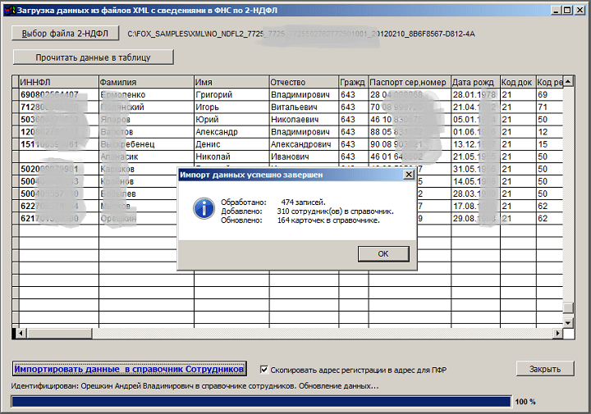Click the table scroll down arrow

click(x=568, y=322)
